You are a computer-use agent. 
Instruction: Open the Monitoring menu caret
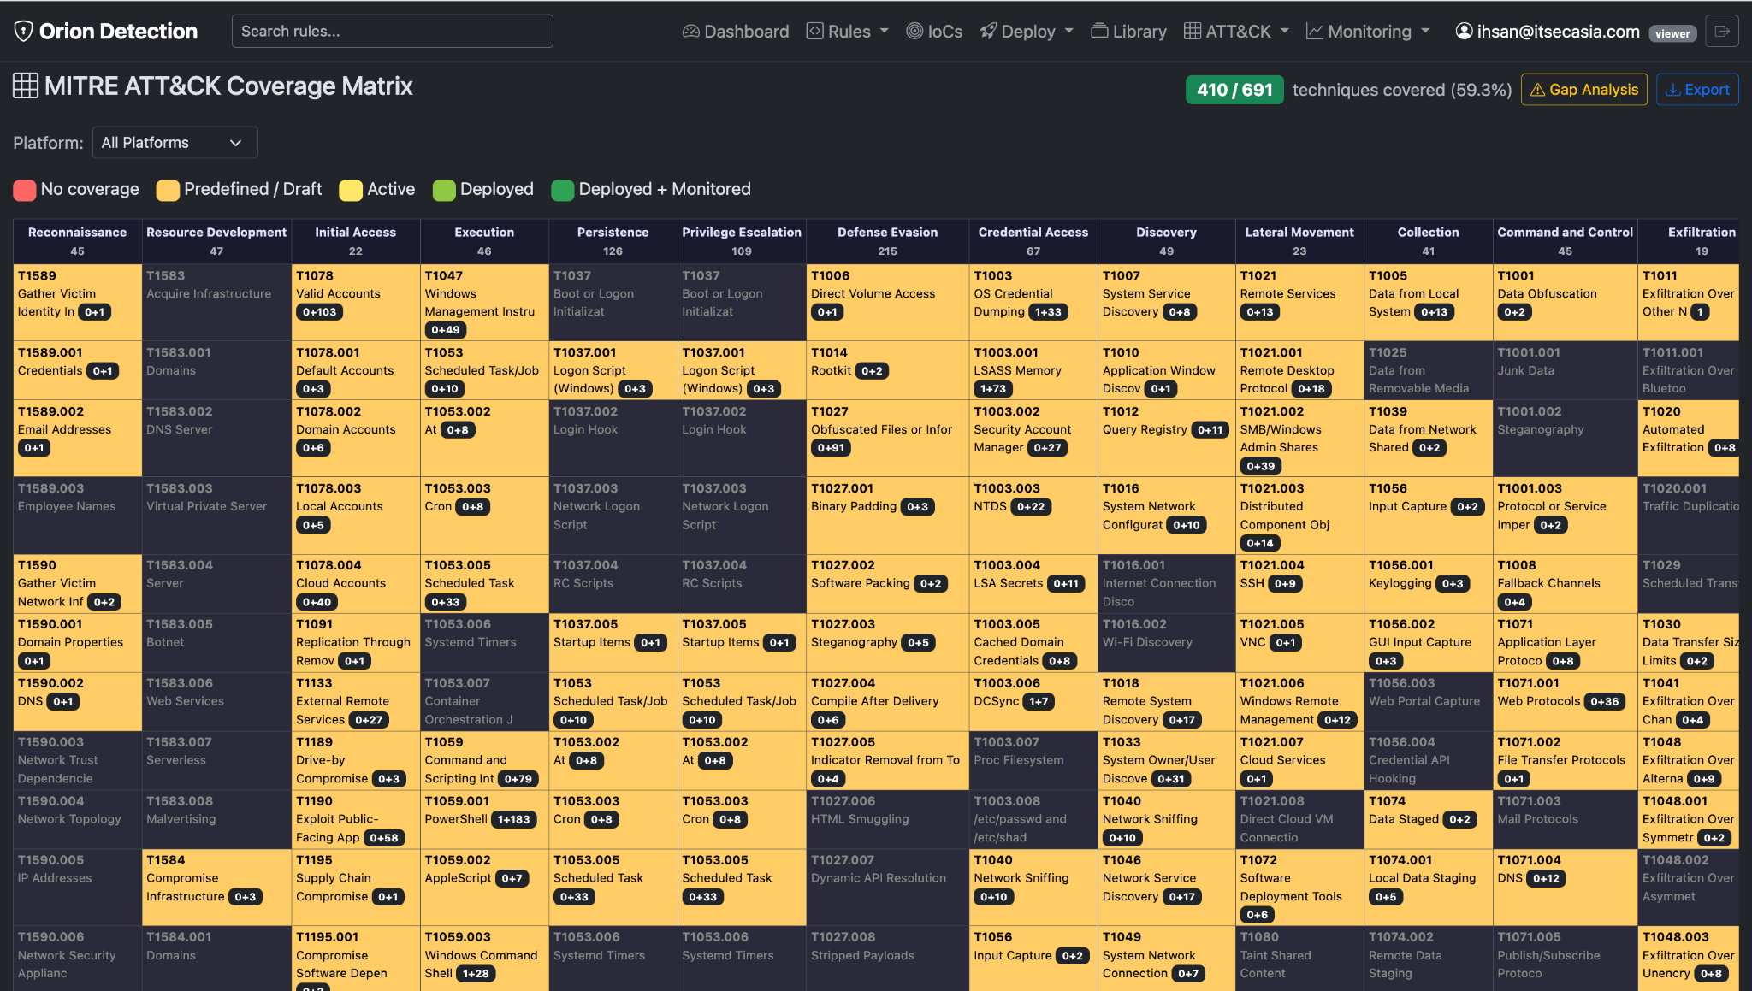1425,32
